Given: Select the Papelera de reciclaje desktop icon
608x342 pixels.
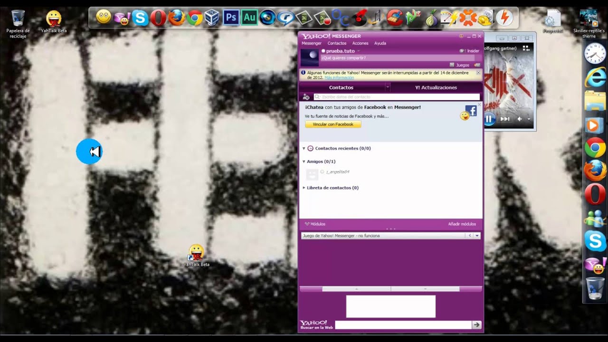Looking at the screenshot, I should [x=18, y=24].
